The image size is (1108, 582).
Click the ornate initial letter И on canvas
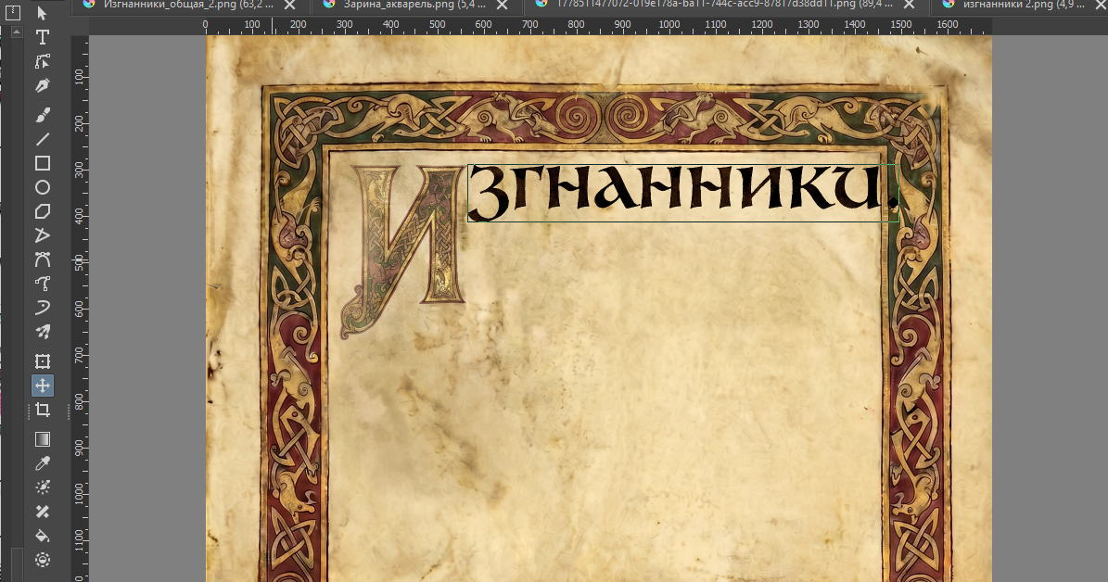tap(403, 251)
